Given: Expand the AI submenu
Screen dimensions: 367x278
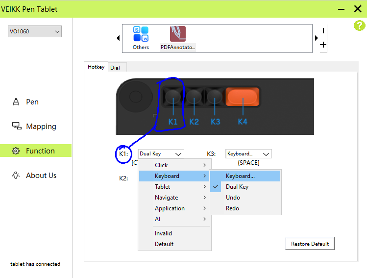Looking at the screenshot, I should click(x=174, y=219).
